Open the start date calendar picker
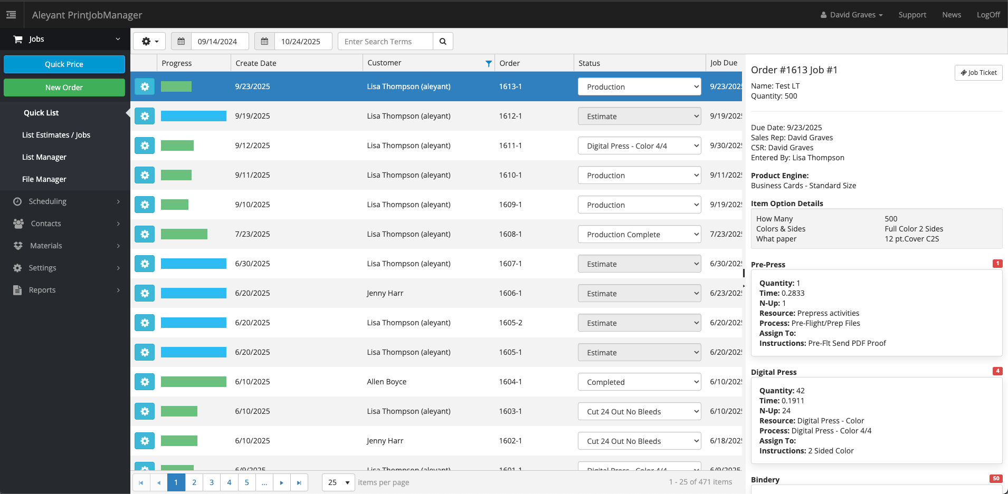This screenshot has height=494, width=1008. click(181, 41)
